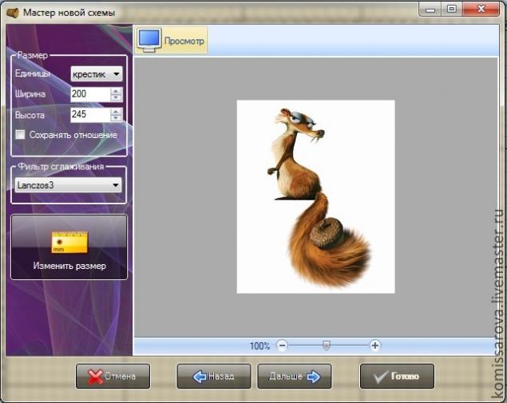
Task: Increase Ширина with the up arrow
Action: (x=116, y=91)
